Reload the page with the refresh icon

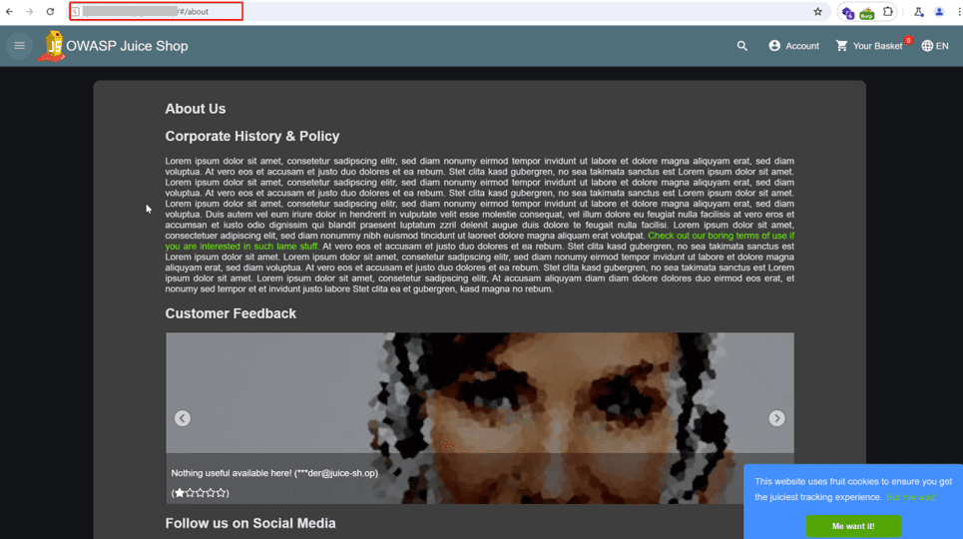tap(50, 12)
